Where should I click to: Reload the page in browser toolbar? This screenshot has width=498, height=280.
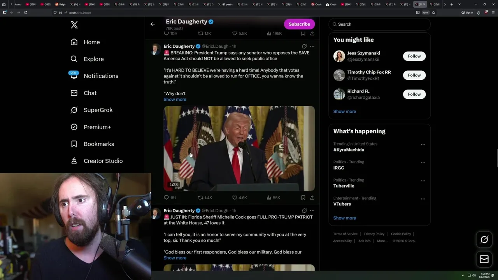26,12
